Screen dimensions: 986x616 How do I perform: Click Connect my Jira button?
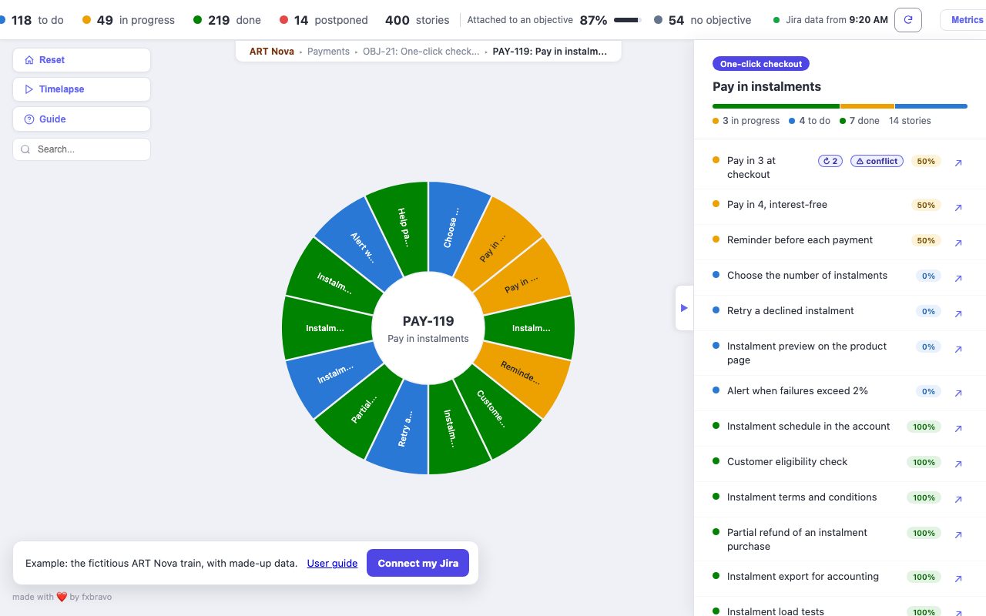(418, 563)
